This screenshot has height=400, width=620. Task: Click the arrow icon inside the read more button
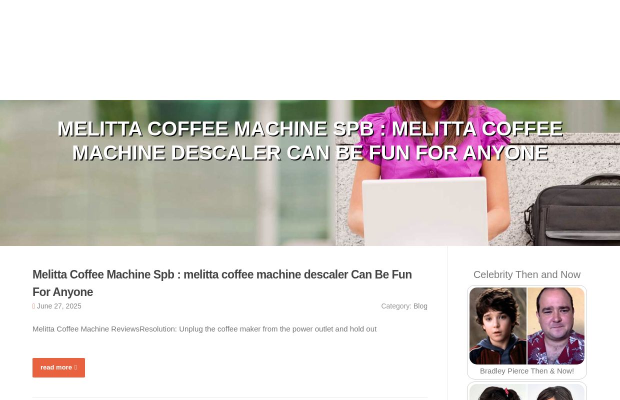point(75,367)
